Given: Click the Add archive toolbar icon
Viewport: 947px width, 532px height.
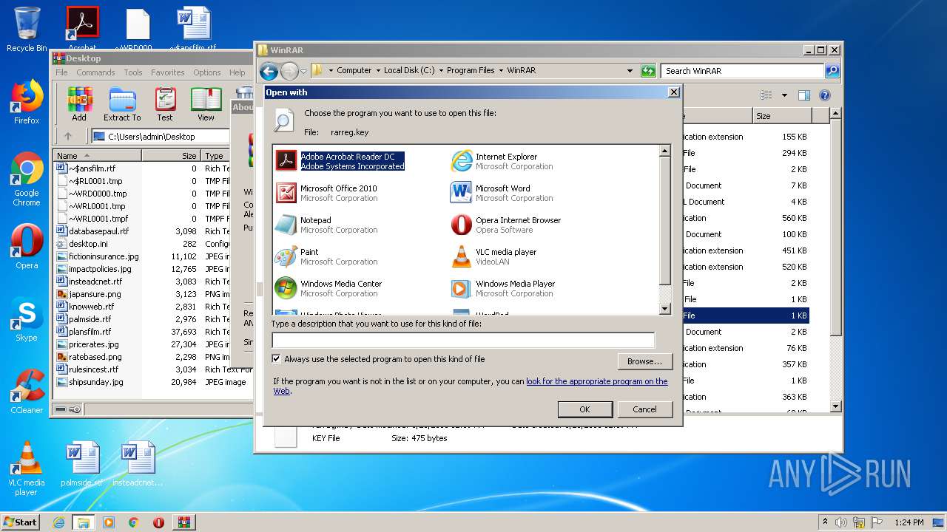Looking at the screenshot, I should (x=79, y=103).
